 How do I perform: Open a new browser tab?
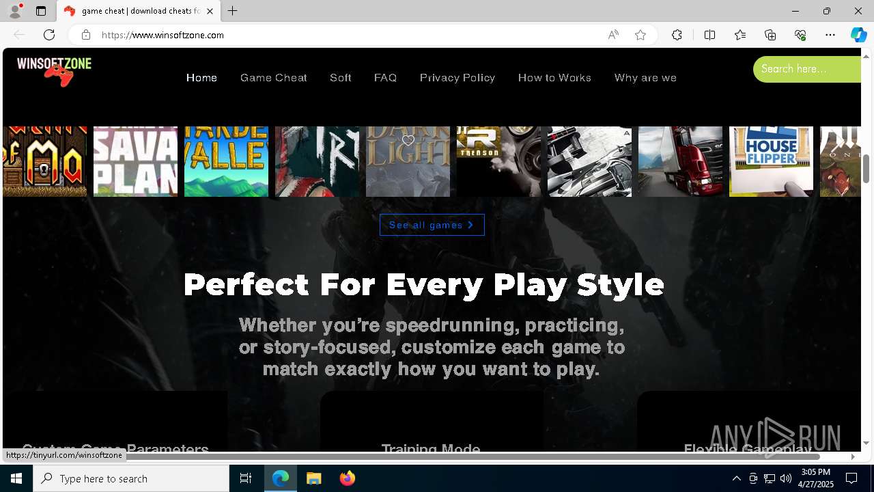tap(233, 11)
